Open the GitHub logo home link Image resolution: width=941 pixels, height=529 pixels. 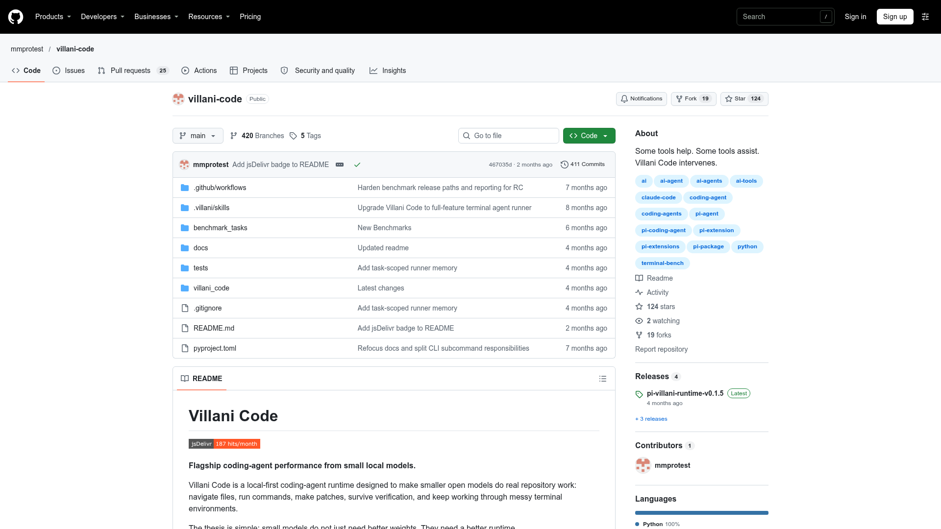(16, 17)
